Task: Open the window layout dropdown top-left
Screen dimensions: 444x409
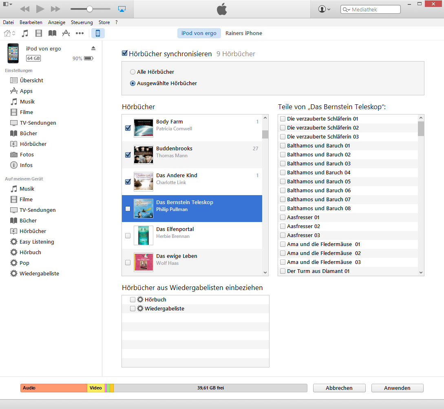Action: pyautogui.click(x=7, y=4)
